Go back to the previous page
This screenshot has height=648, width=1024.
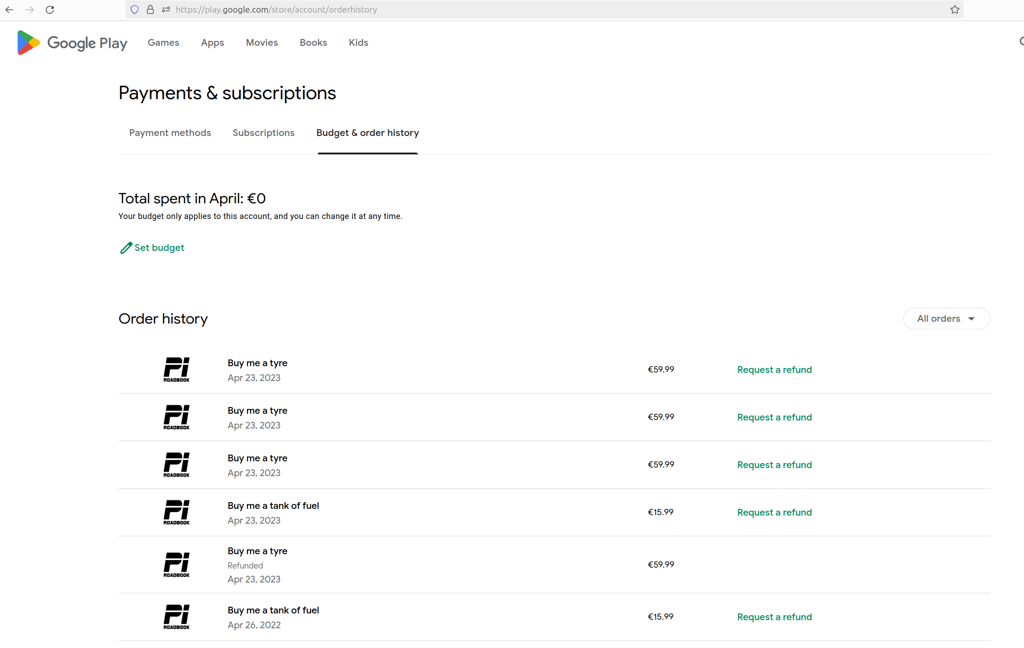click(9, 9)
